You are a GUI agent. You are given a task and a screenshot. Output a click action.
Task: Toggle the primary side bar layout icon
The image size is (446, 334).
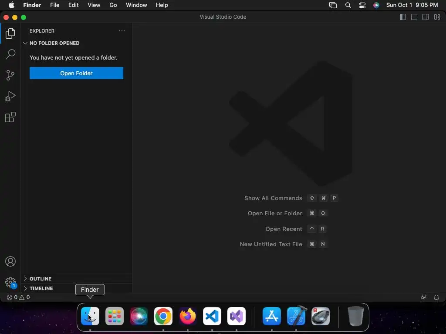click(x=403, y=17)
